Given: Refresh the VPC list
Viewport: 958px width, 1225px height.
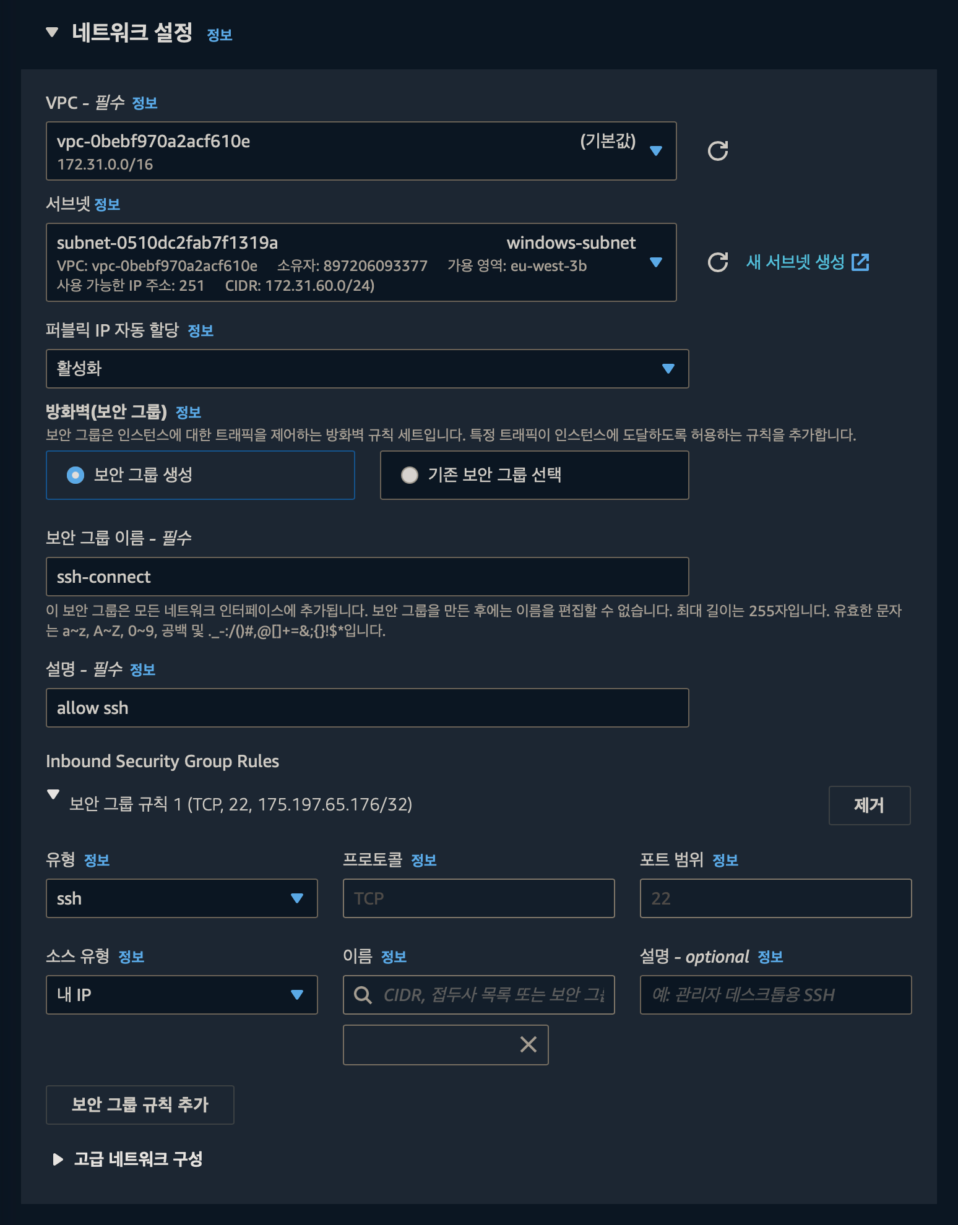Looking at the screenshot, I should click(x=717, y=151).
